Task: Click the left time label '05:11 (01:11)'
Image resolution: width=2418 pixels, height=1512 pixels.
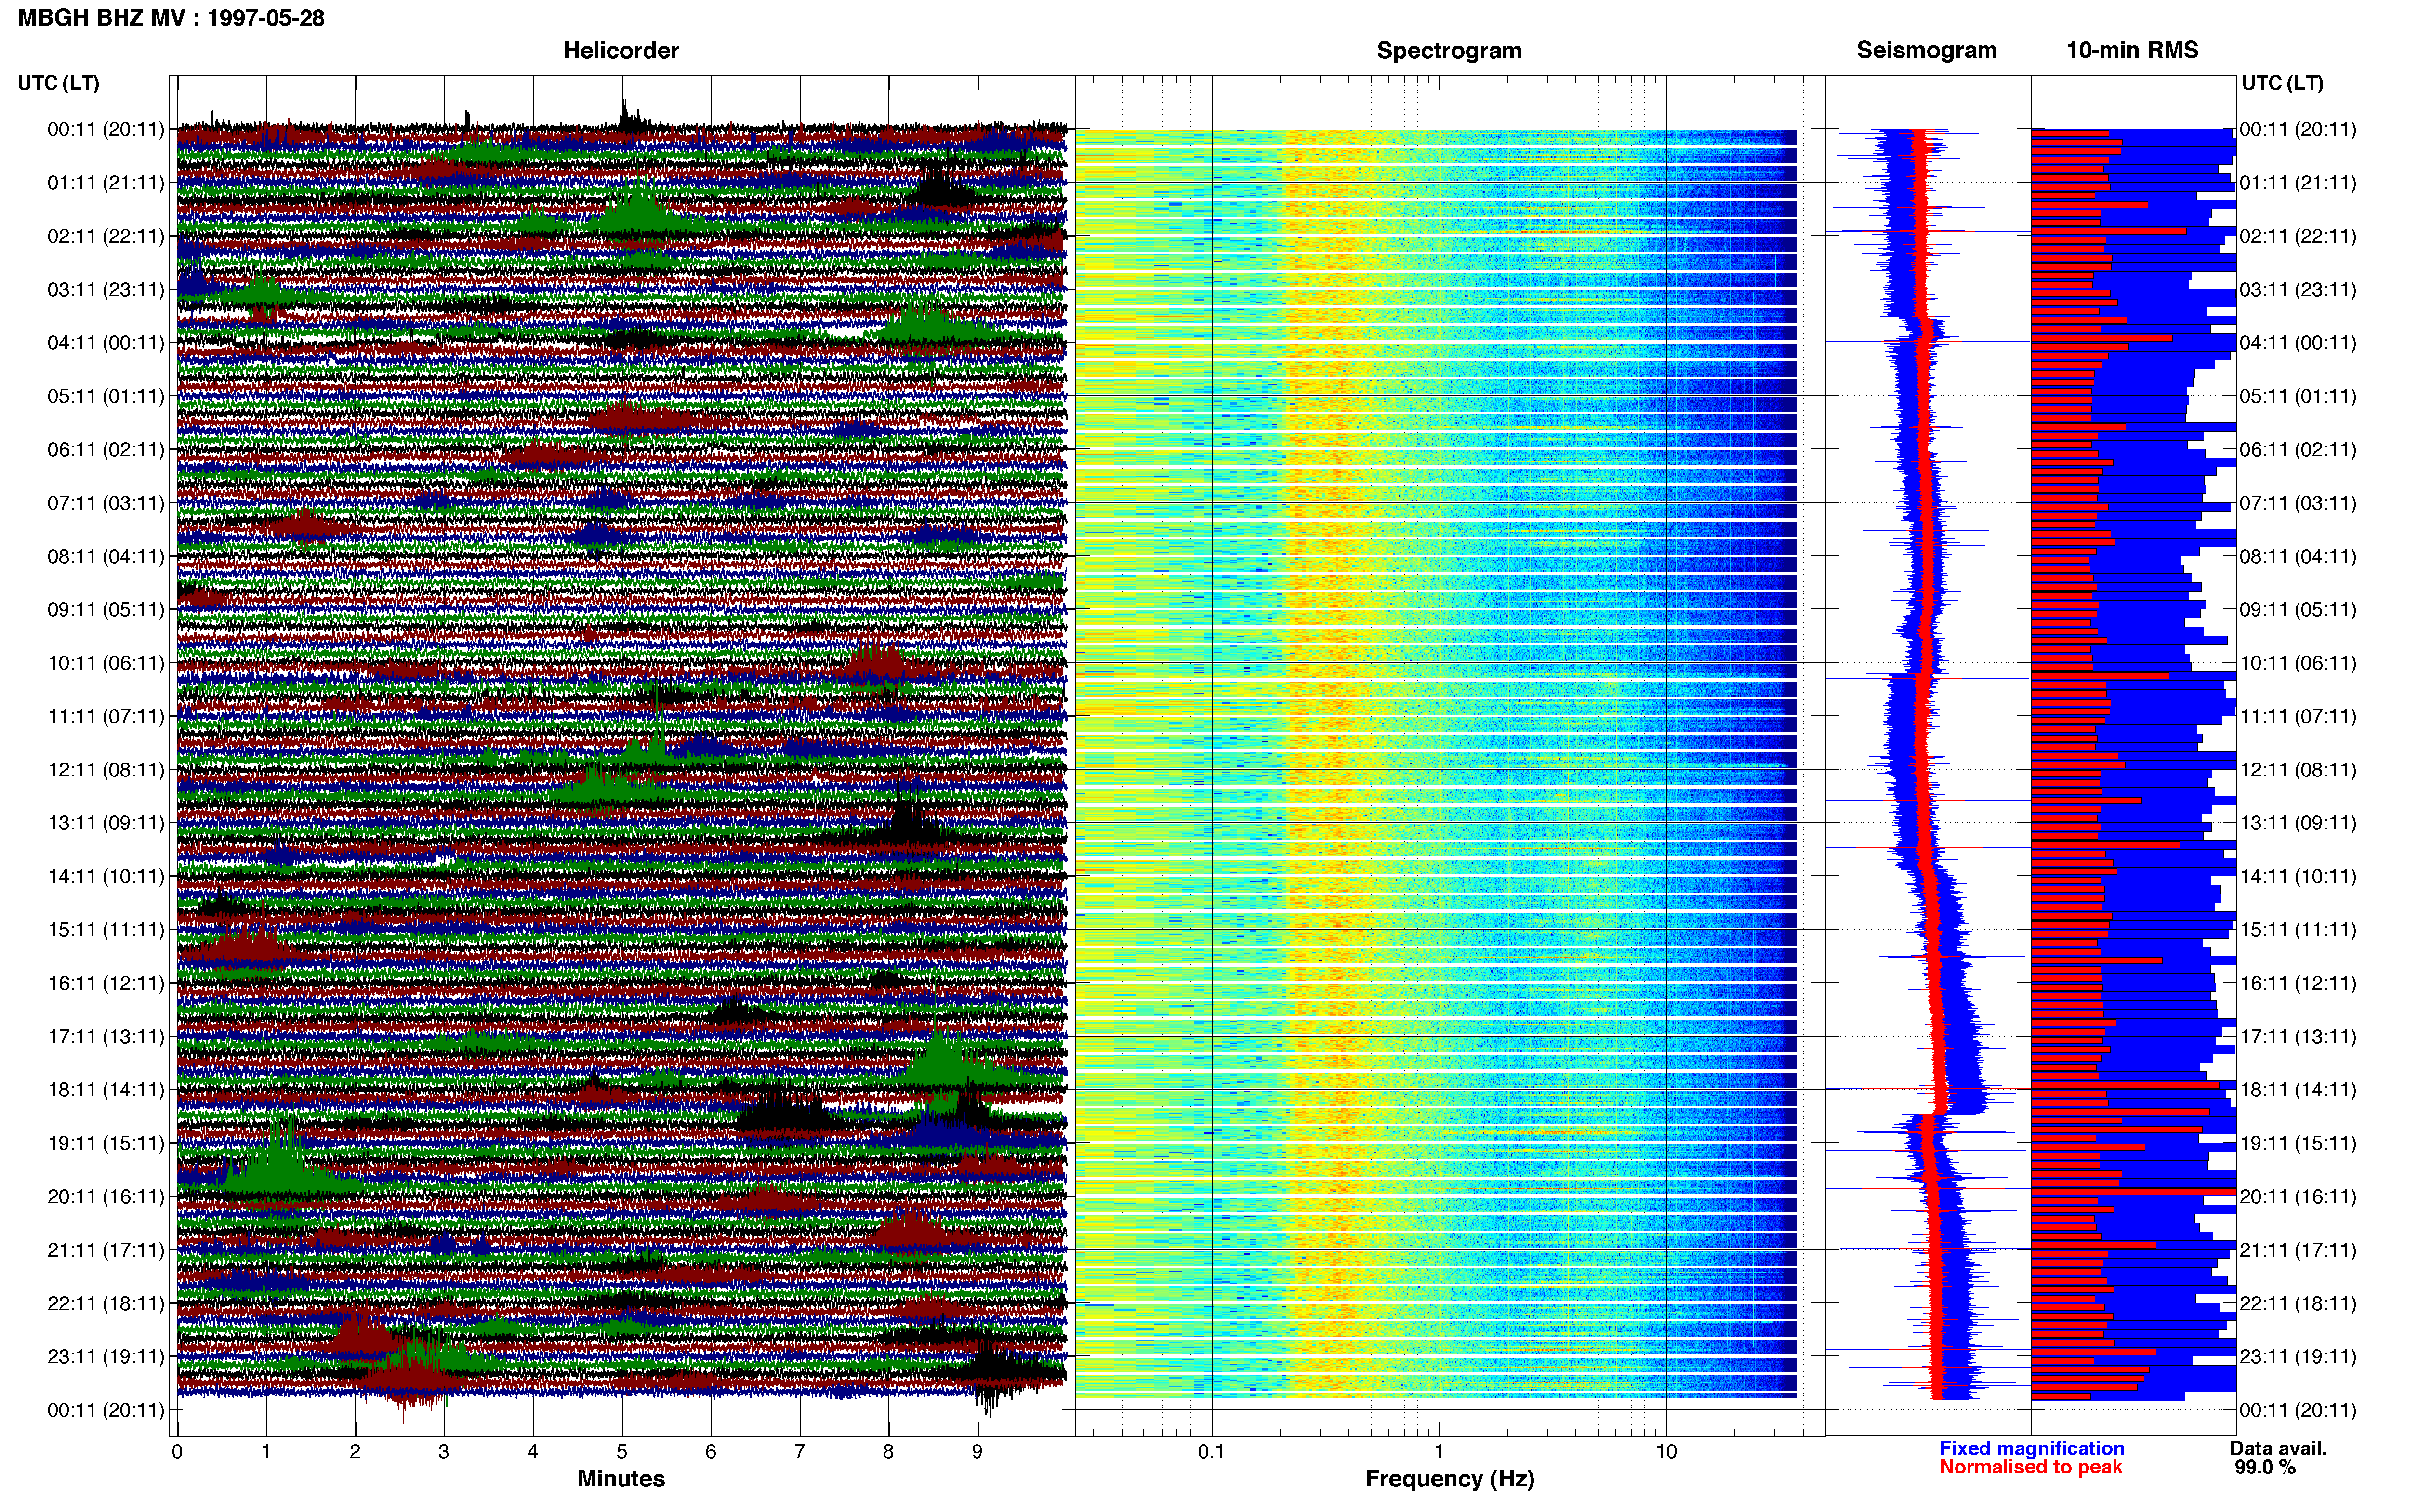Action: [106, 396]
